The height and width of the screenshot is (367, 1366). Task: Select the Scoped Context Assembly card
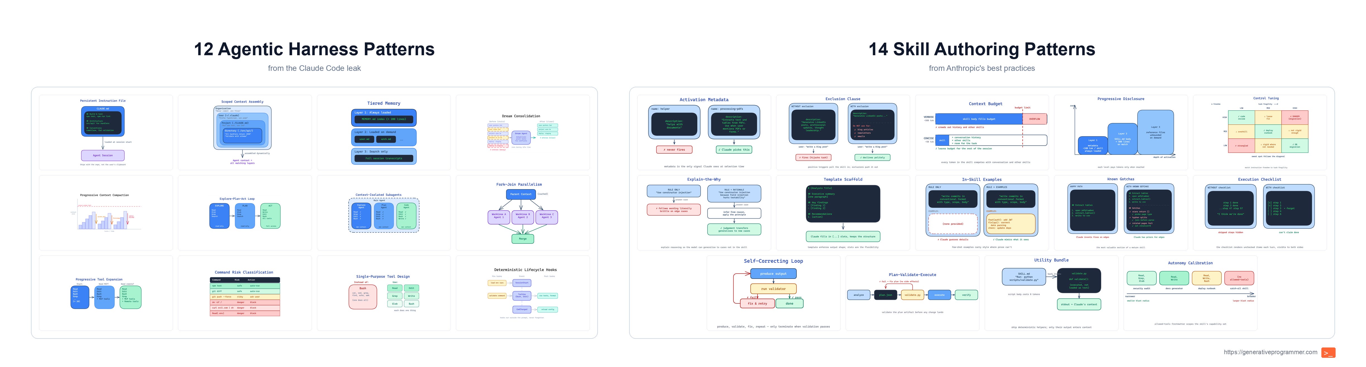244,132
